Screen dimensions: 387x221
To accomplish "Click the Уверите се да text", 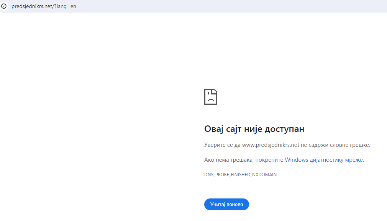I will 222,145.
